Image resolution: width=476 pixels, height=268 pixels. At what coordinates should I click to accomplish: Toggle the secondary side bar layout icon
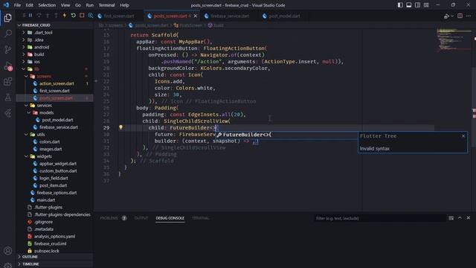click(418, 5)
